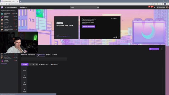Open the Просмотр browse page
169x95 pixels.
click(23, 7)
